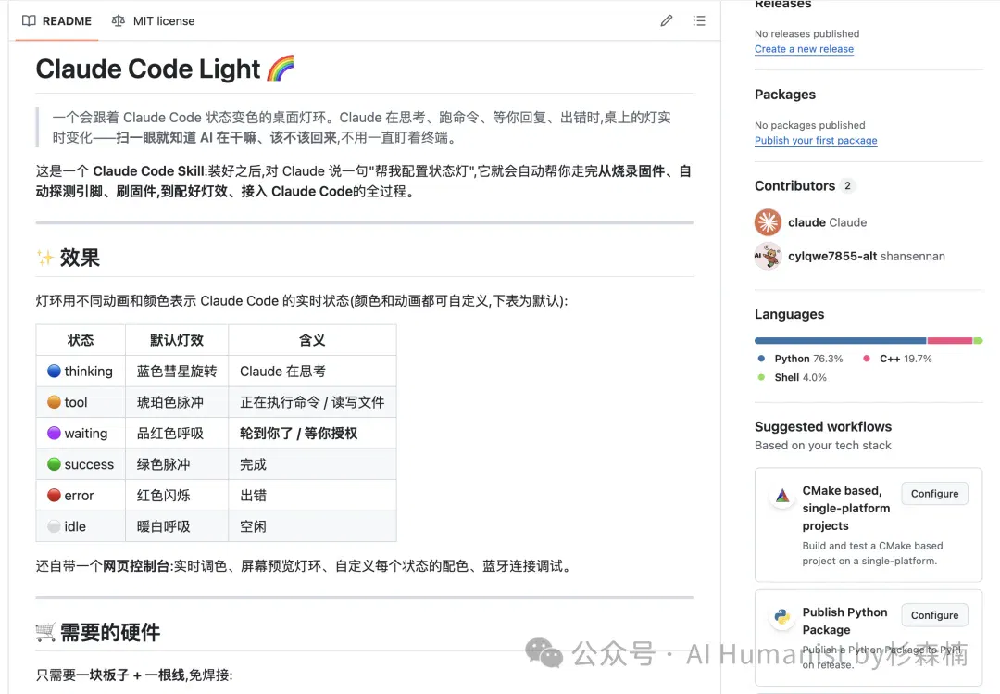This screenshot has width=1000, height=694.
Task: Open the Packages heading link
Action: tap(785, 95)
